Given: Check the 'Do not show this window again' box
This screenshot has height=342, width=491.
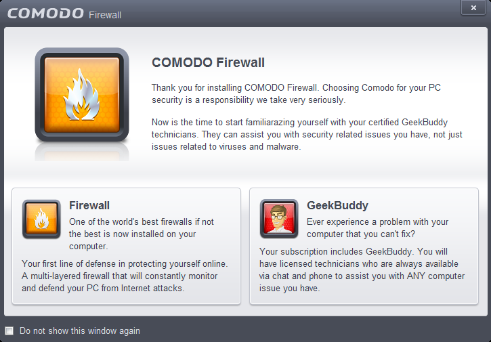Looking at the screenshot, I should pos(9,330).
